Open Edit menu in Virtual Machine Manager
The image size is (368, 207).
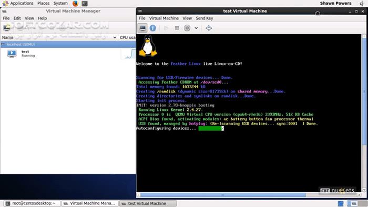[x=17, y=18]
